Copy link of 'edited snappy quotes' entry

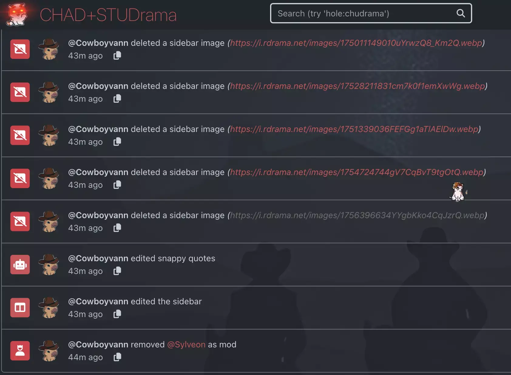pyautogui.click(x=117, y=271)
